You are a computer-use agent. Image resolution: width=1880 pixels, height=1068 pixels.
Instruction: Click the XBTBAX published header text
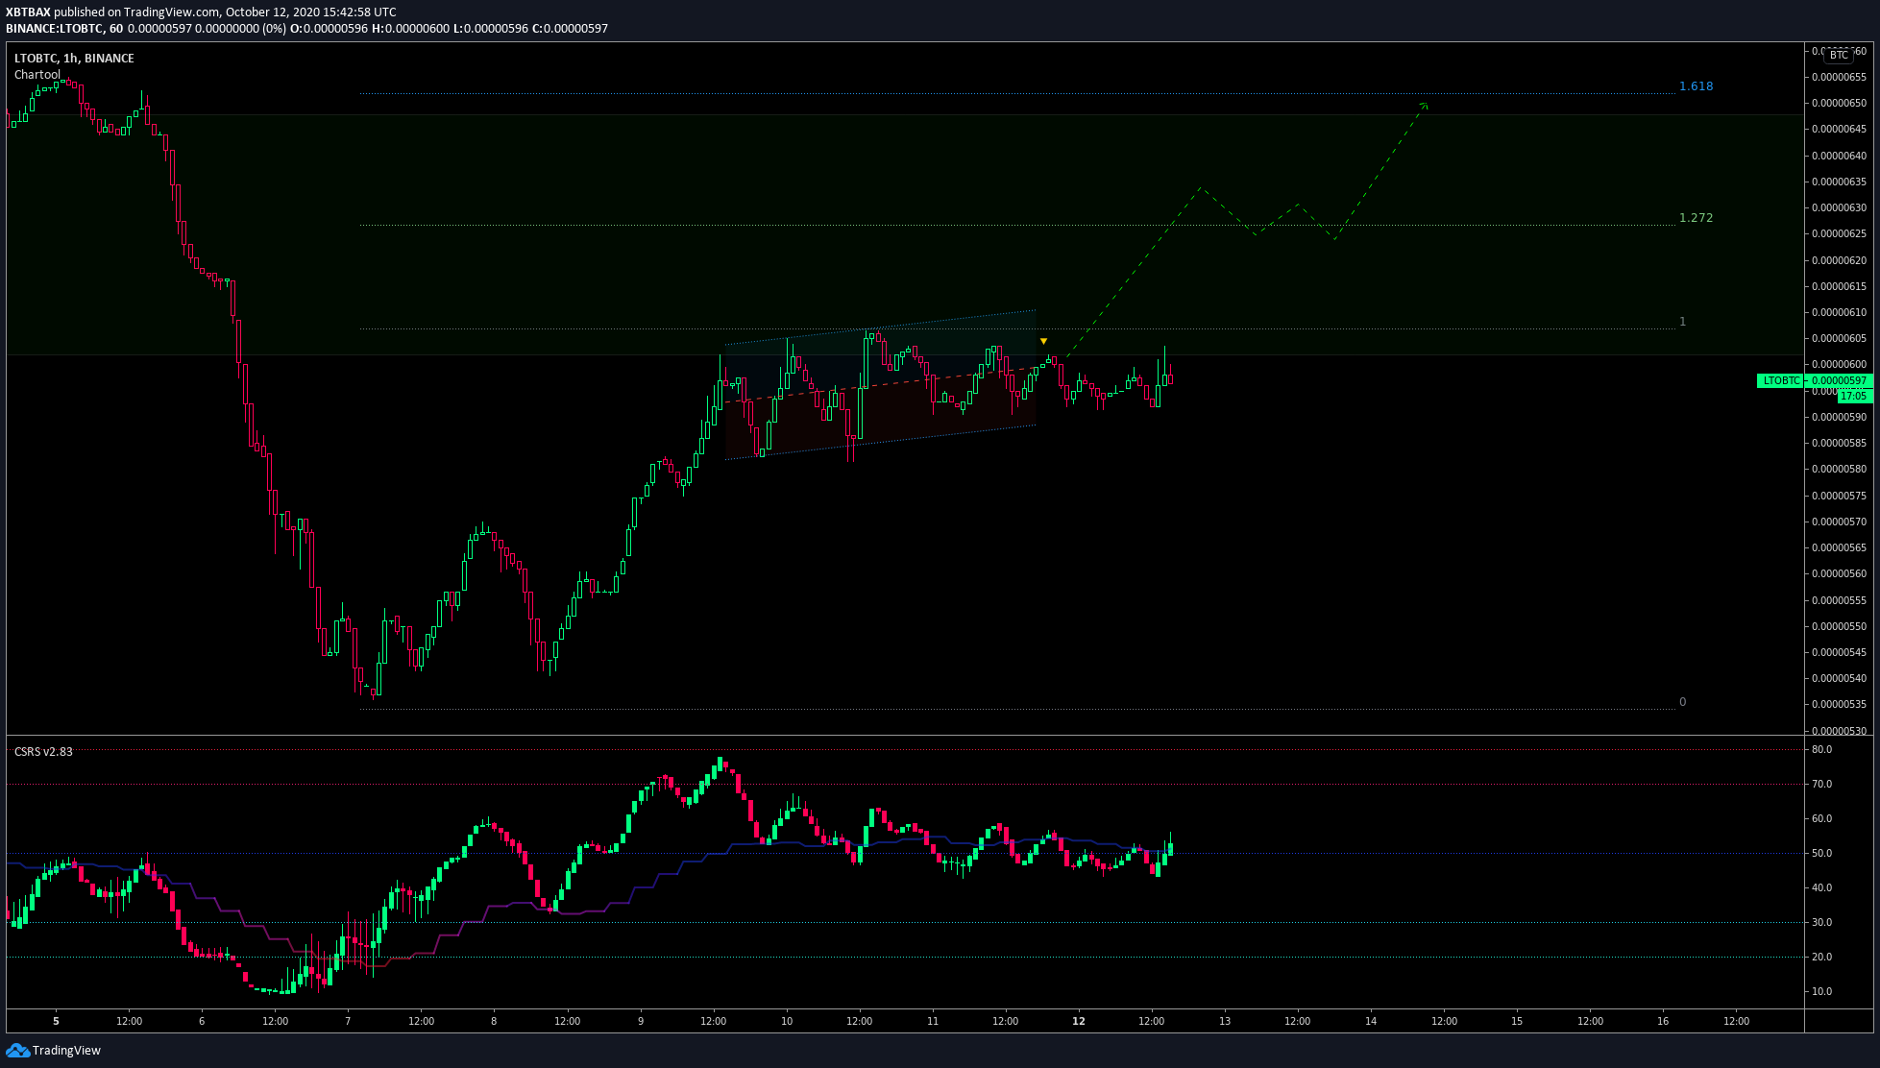[x=200, y=12]
